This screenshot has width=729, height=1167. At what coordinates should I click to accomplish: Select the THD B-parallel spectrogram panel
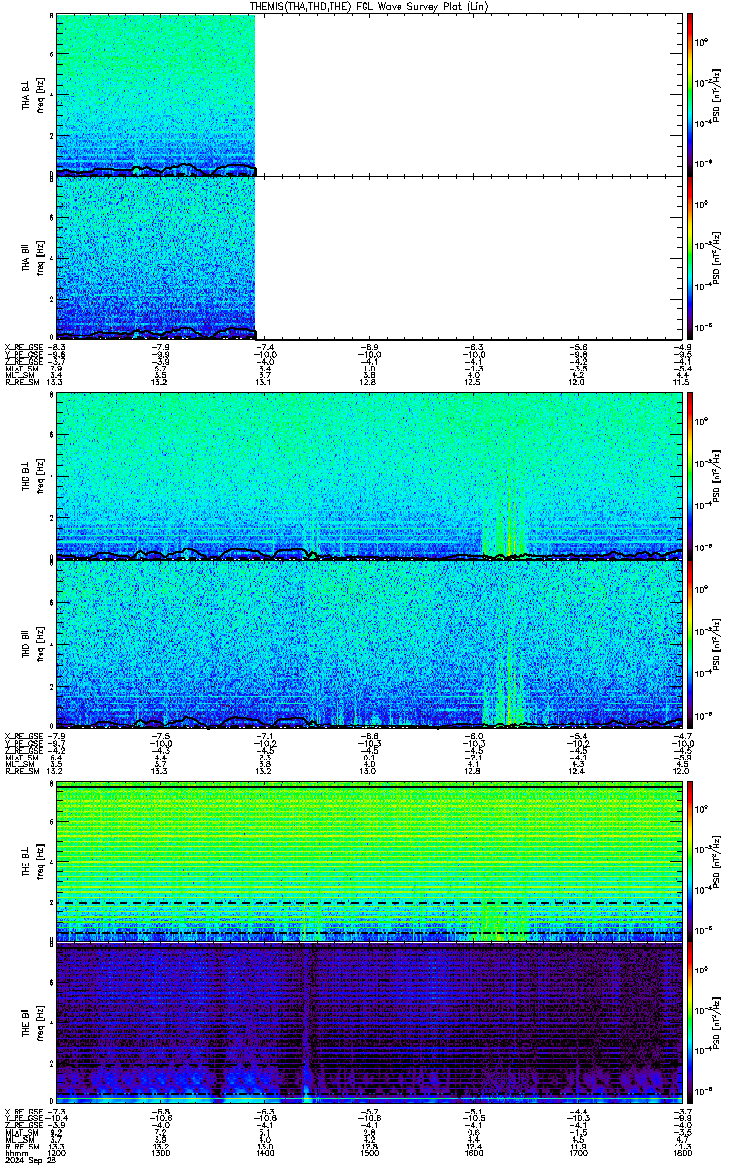(370, 644)
